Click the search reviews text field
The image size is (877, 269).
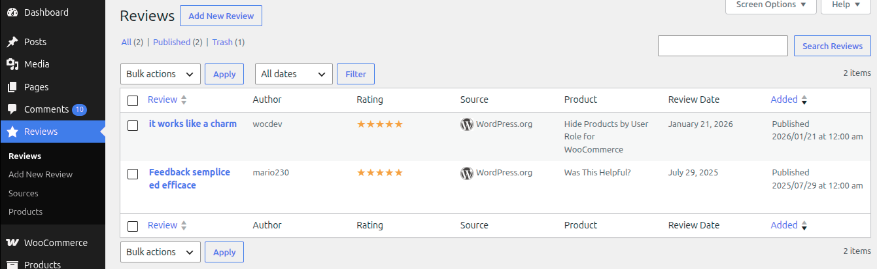click(723, 46)
